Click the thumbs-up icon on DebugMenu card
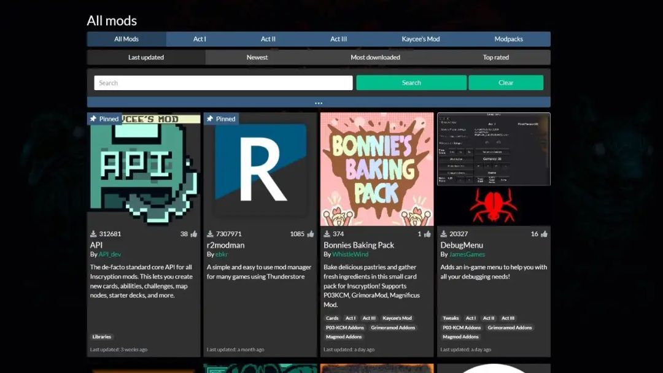Screen dimensions: 663x373 pyautogui.click(x=544, y=234)
